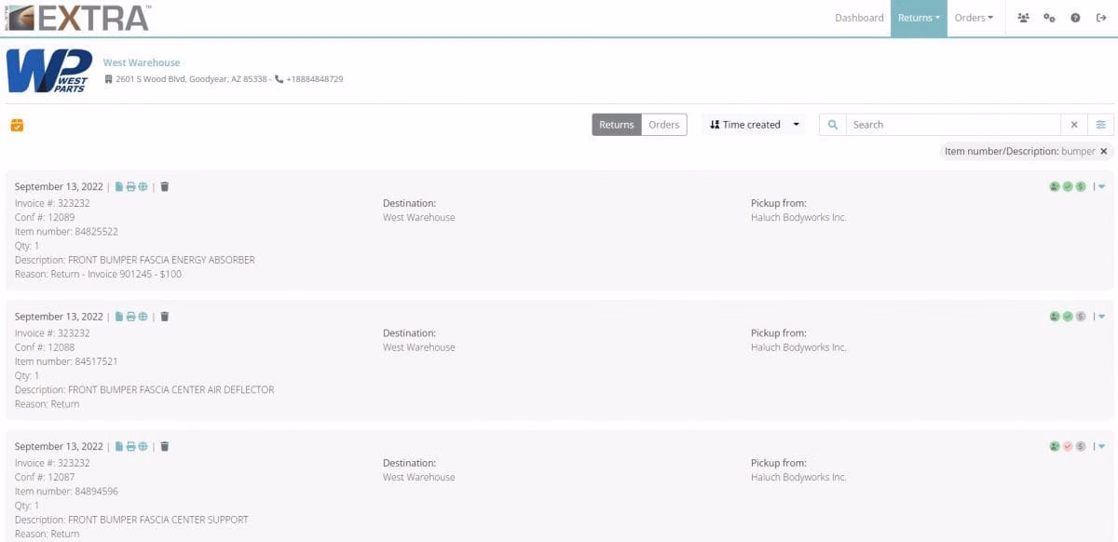The height and width of the screenshot is (542, 1118).
Task: Click the EXTRA brand logo
Action: [x=77, y=18]
